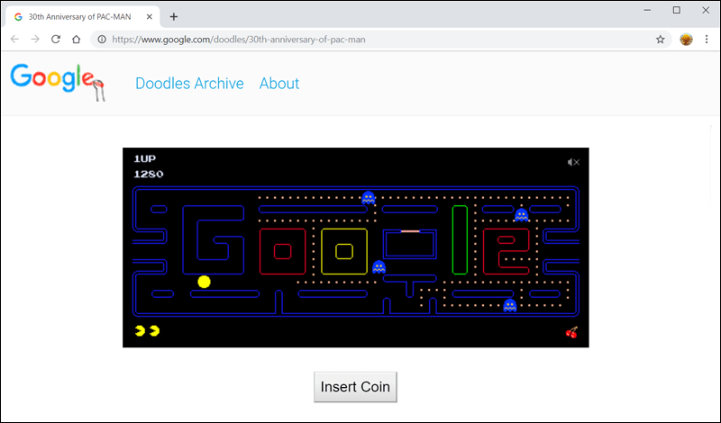Toggle the game's mute sound icon
This screenshot has width=721, height=423.
[x=573, y=162]
